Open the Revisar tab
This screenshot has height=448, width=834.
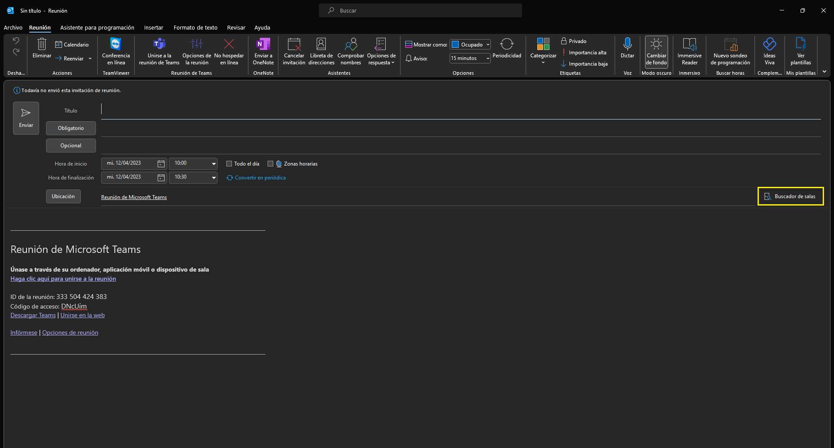coord(236,27)
